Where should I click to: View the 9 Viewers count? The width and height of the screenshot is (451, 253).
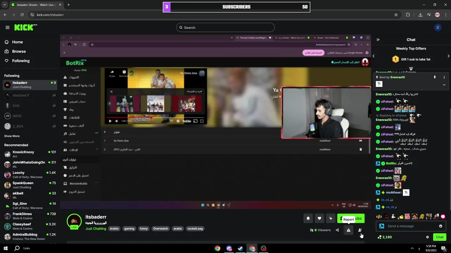[320, 230]
